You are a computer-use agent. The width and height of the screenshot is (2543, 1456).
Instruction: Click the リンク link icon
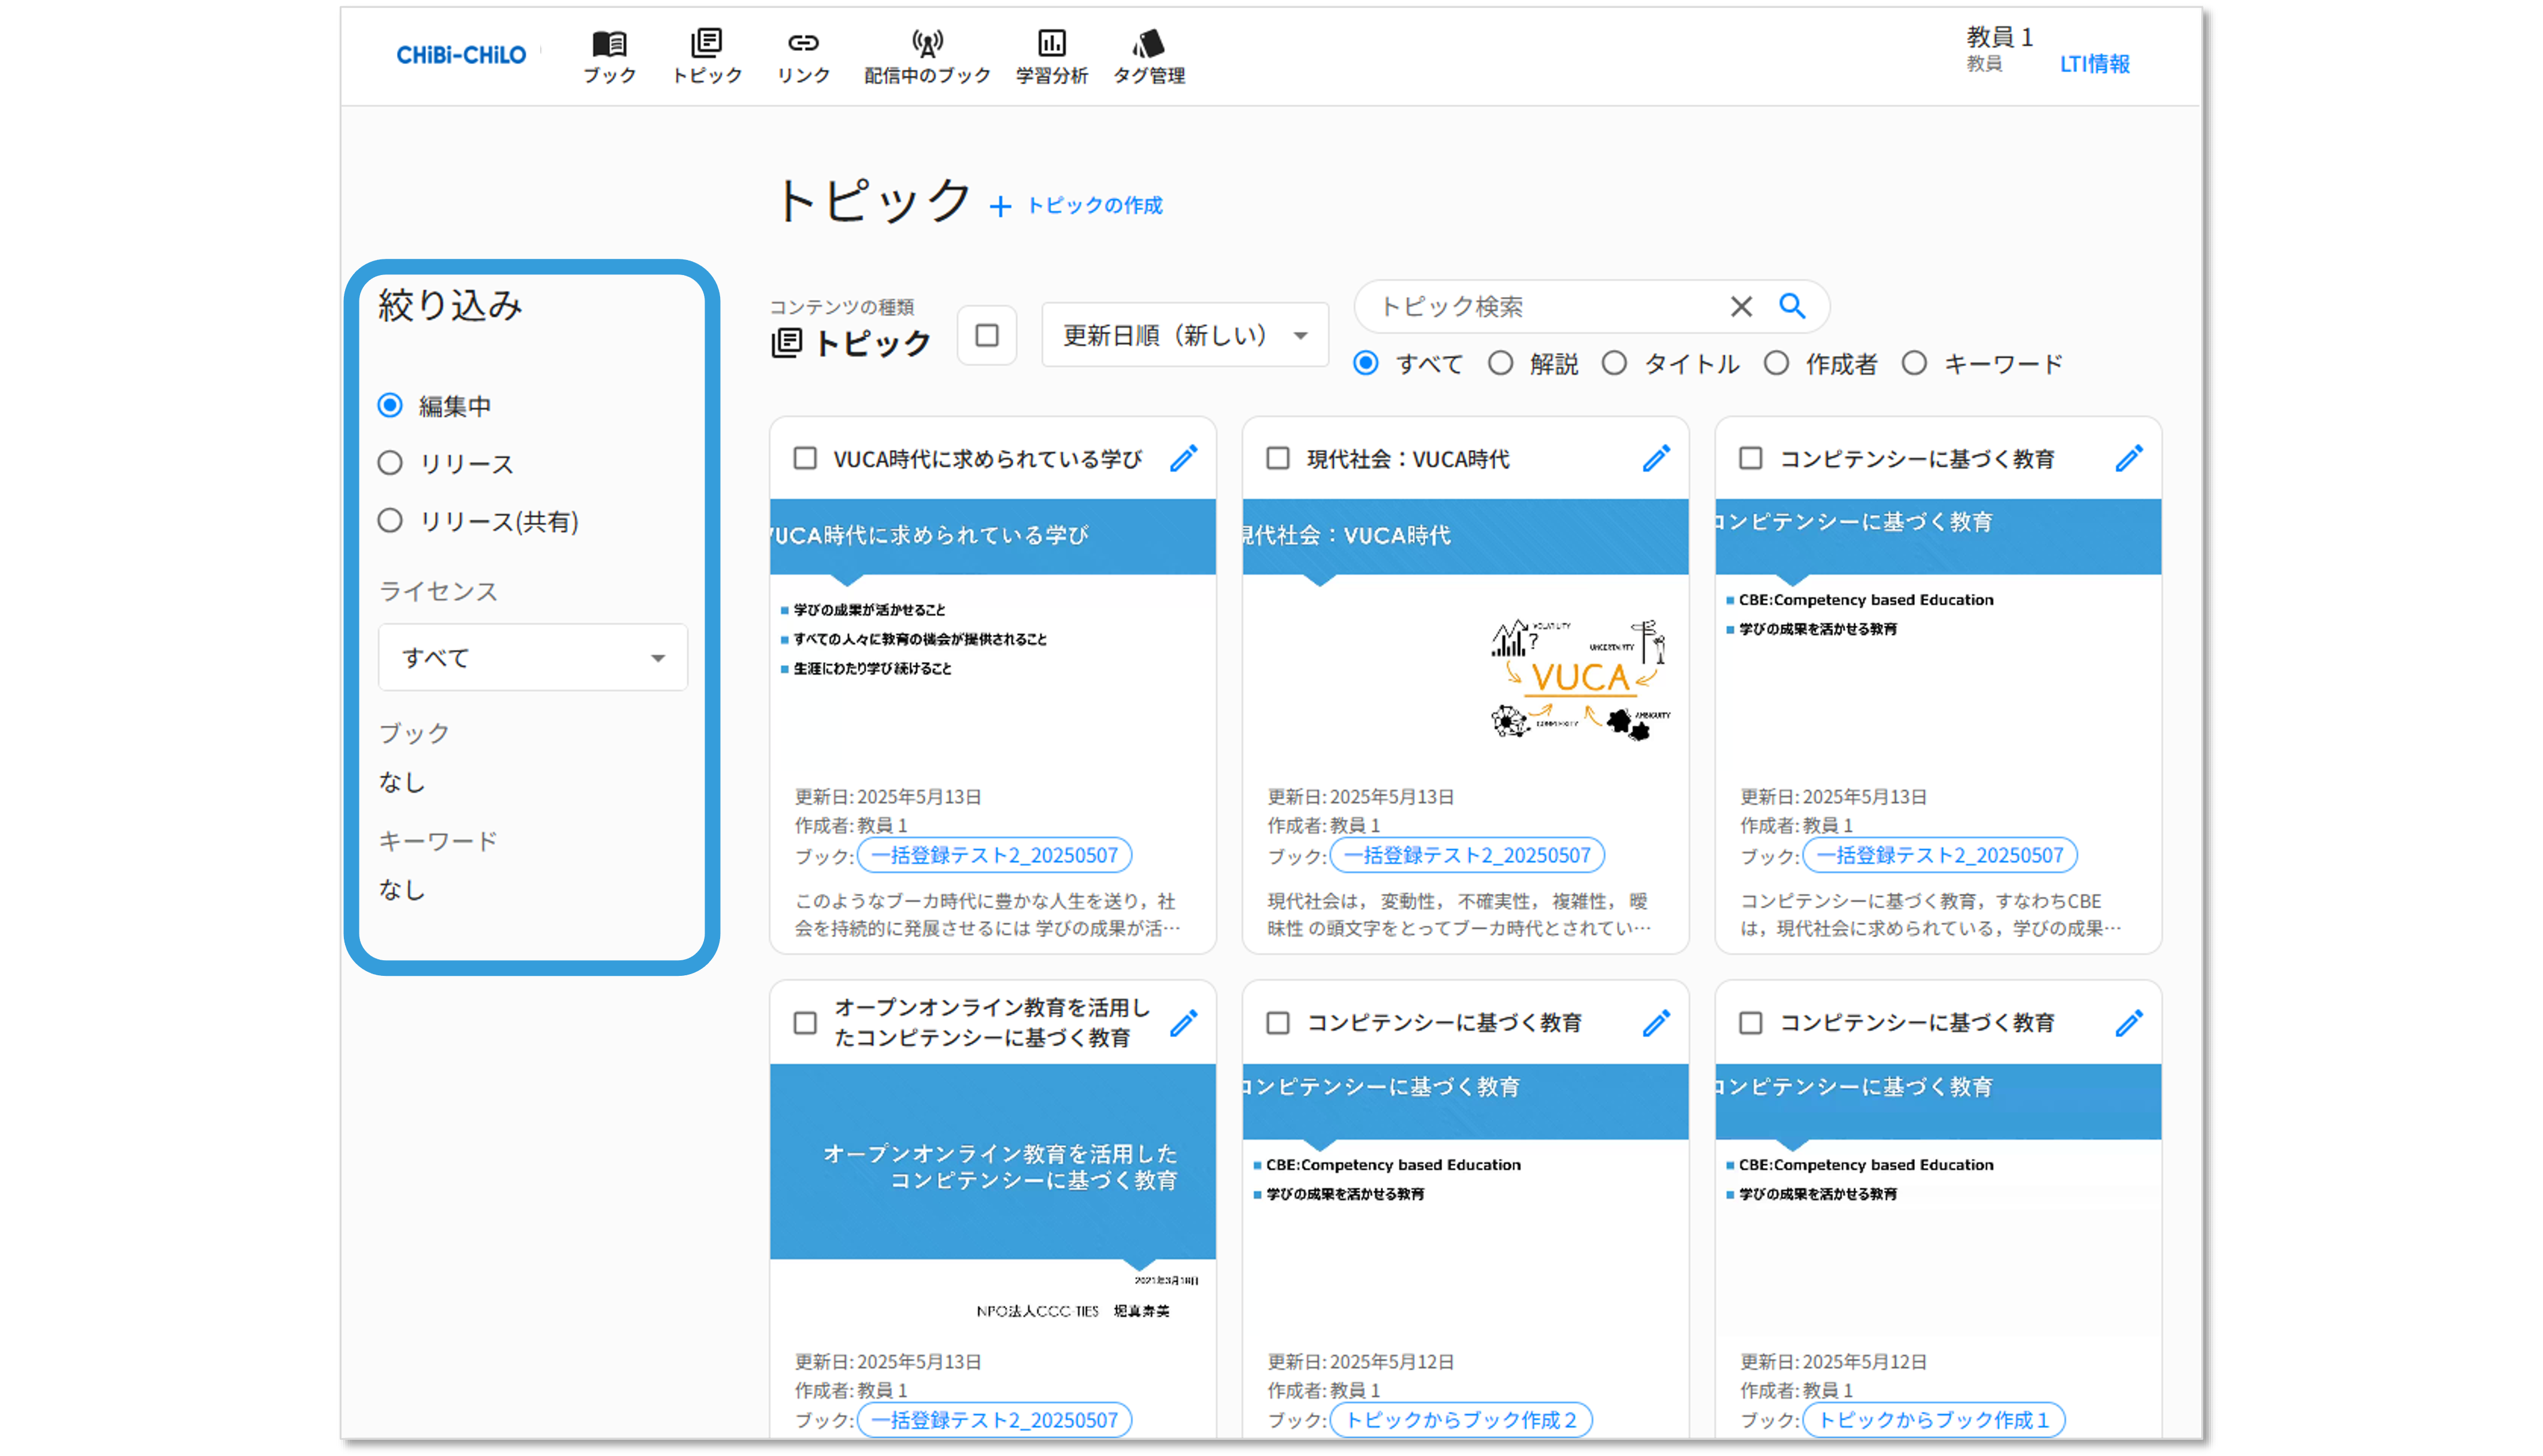point(803,44)
